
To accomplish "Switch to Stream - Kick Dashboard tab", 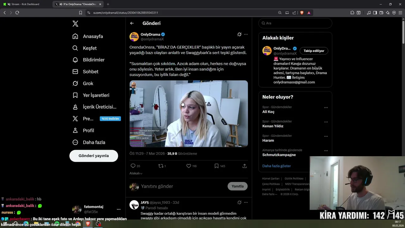I will point(26,4).
